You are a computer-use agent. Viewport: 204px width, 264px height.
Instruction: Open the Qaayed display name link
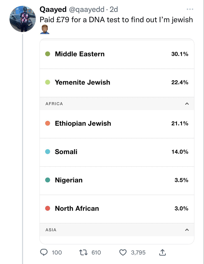(53, 9)
